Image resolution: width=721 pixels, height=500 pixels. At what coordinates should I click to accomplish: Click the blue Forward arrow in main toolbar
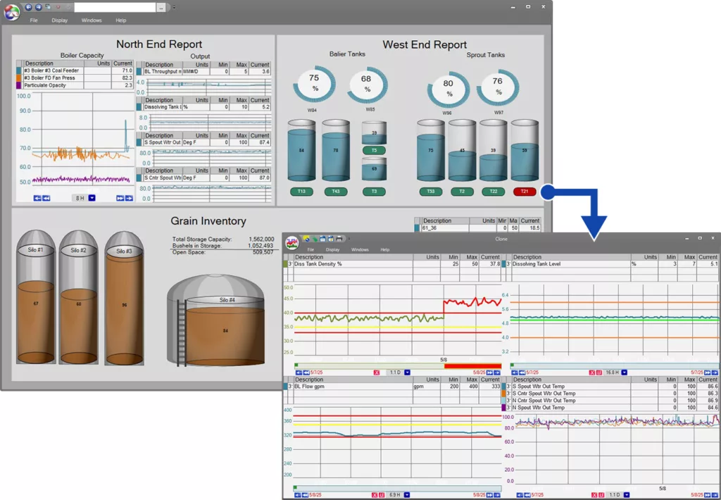click(37, 7)
